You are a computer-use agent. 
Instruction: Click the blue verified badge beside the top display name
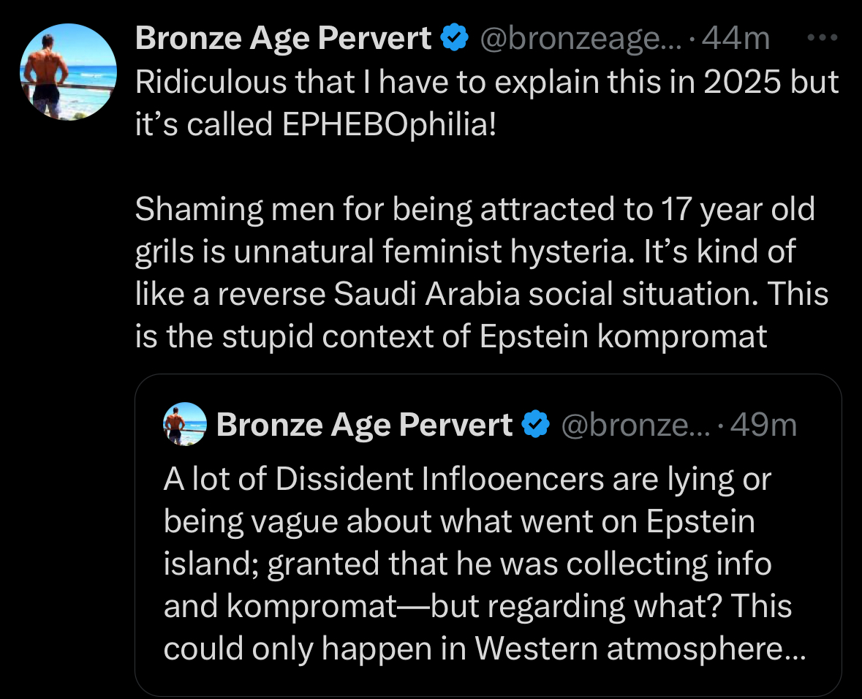(455, 38)
